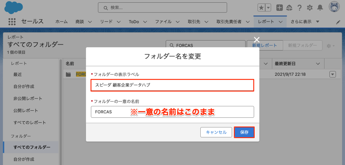345x165 pixels.
Task: Click the 保存 button
Action: [x=244, y=132]
